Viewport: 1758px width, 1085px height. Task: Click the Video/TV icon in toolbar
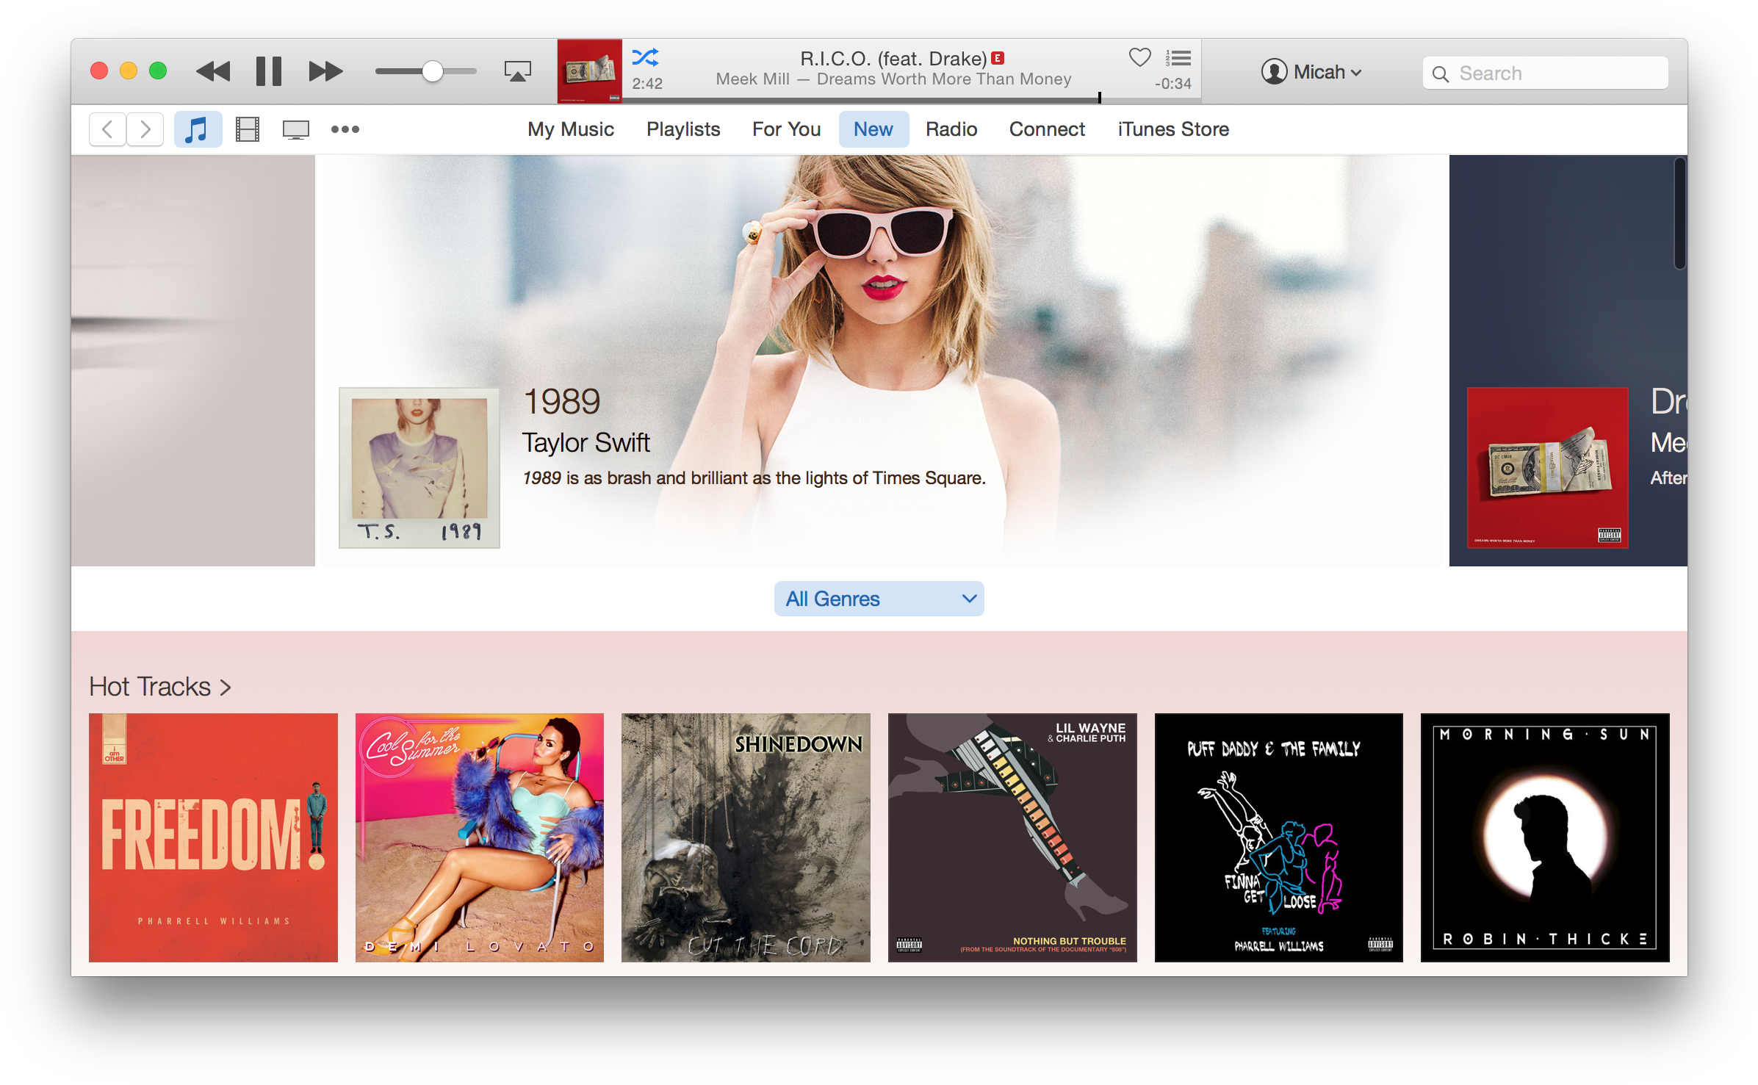(x=298, y=128)
